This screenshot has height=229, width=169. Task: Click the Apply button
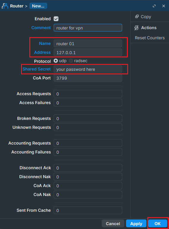pyautogui.click(x=136, y=224)
